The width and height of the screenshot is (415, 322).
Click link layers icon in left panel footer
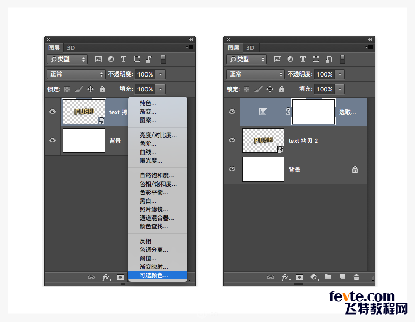(x=91, y=277)
